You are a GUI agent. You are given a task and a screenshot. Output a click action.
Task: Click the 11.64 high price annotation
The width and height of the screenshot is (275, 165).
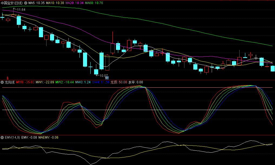tap(21, 10)
